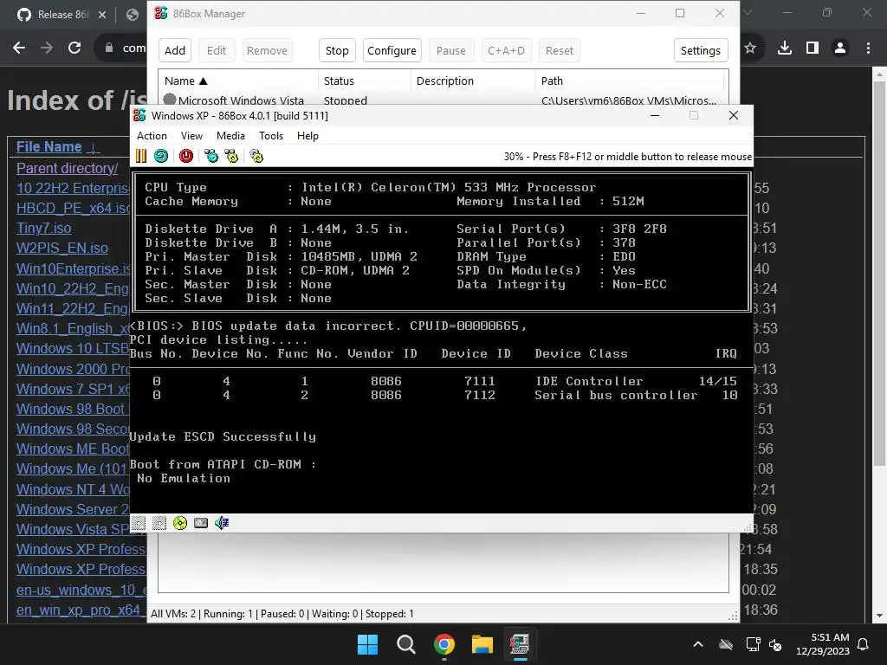The width and height of the screenshot is (887, 665).
Task: Select the Microsoft Windows Vista VM row
Action: [x=443, y=100]
